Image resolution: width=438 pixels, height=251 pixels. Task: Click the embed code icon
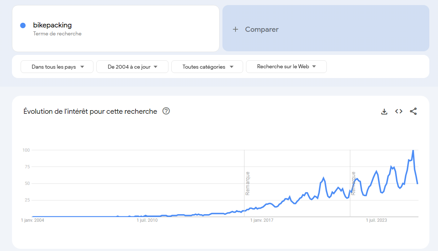pos(399,112)
